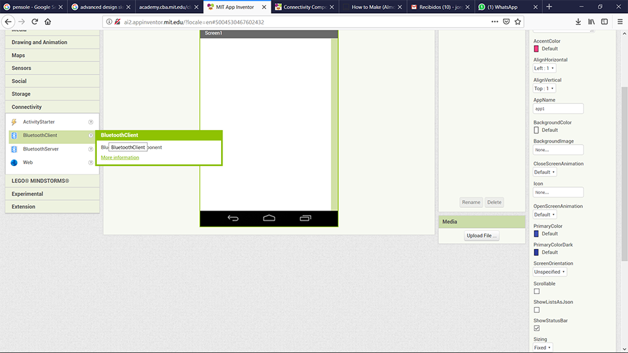This screenshot has height=353, width=628.
Task: Expand the Drawing and Animation palette section
Action: click(x=52, y=42)
